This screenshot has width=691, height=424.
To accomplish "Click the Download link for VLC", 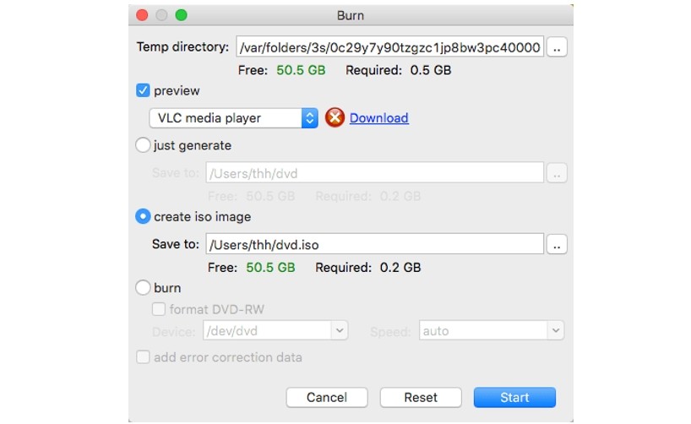I will [x=379, y=117].
